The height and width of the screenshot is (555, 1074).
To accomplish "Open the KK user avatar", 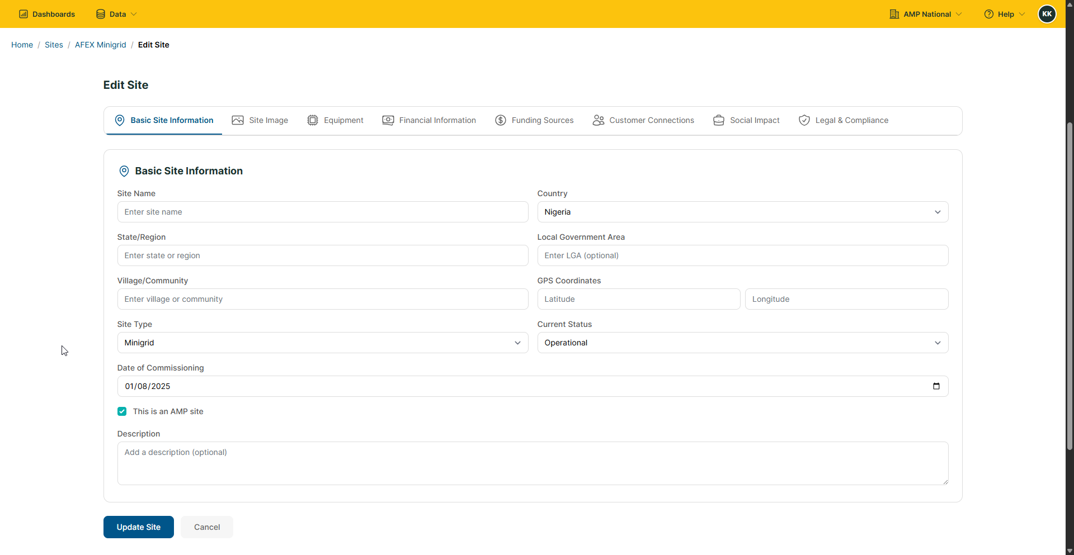I will [x=1047, y=14].
